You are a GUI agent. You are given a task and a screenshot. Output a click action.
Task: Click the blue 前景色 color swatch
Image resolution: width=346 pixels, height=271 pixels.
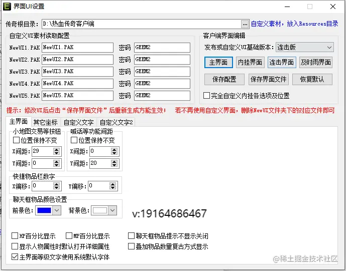(44, 210)
